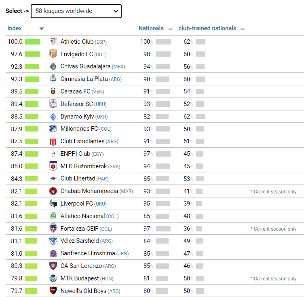Sort descending using the Index arrow
This screenshot has width=304, height=297.
point(42,29)
